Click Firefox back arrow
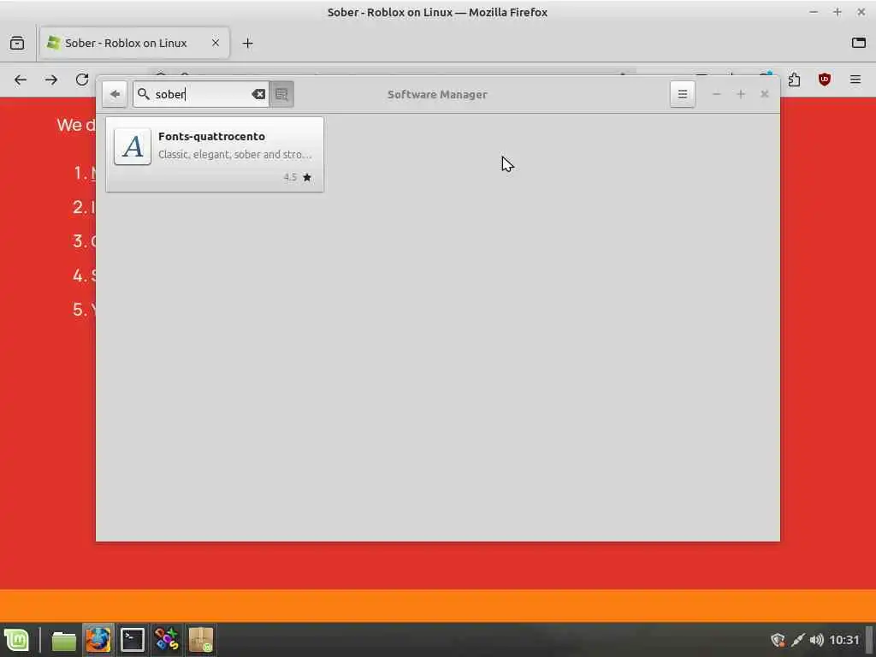The height and width of the screenshot is (657, 876). point(21,80)
